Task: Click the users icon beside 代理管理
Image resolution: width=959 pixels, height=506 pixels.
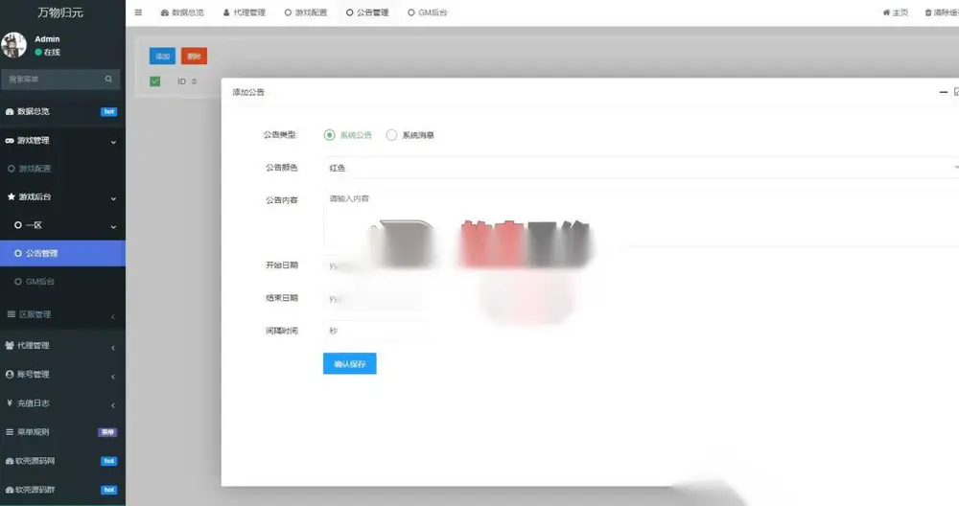Action: coord(10,345)
